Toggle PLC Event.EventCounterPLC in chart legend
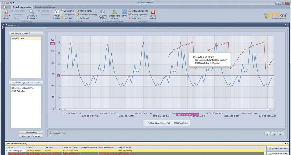The height and width of the screenshot is (155, 291). click(158, 123)
